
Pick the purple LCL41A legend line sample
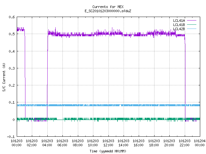(x=192, y=21)
